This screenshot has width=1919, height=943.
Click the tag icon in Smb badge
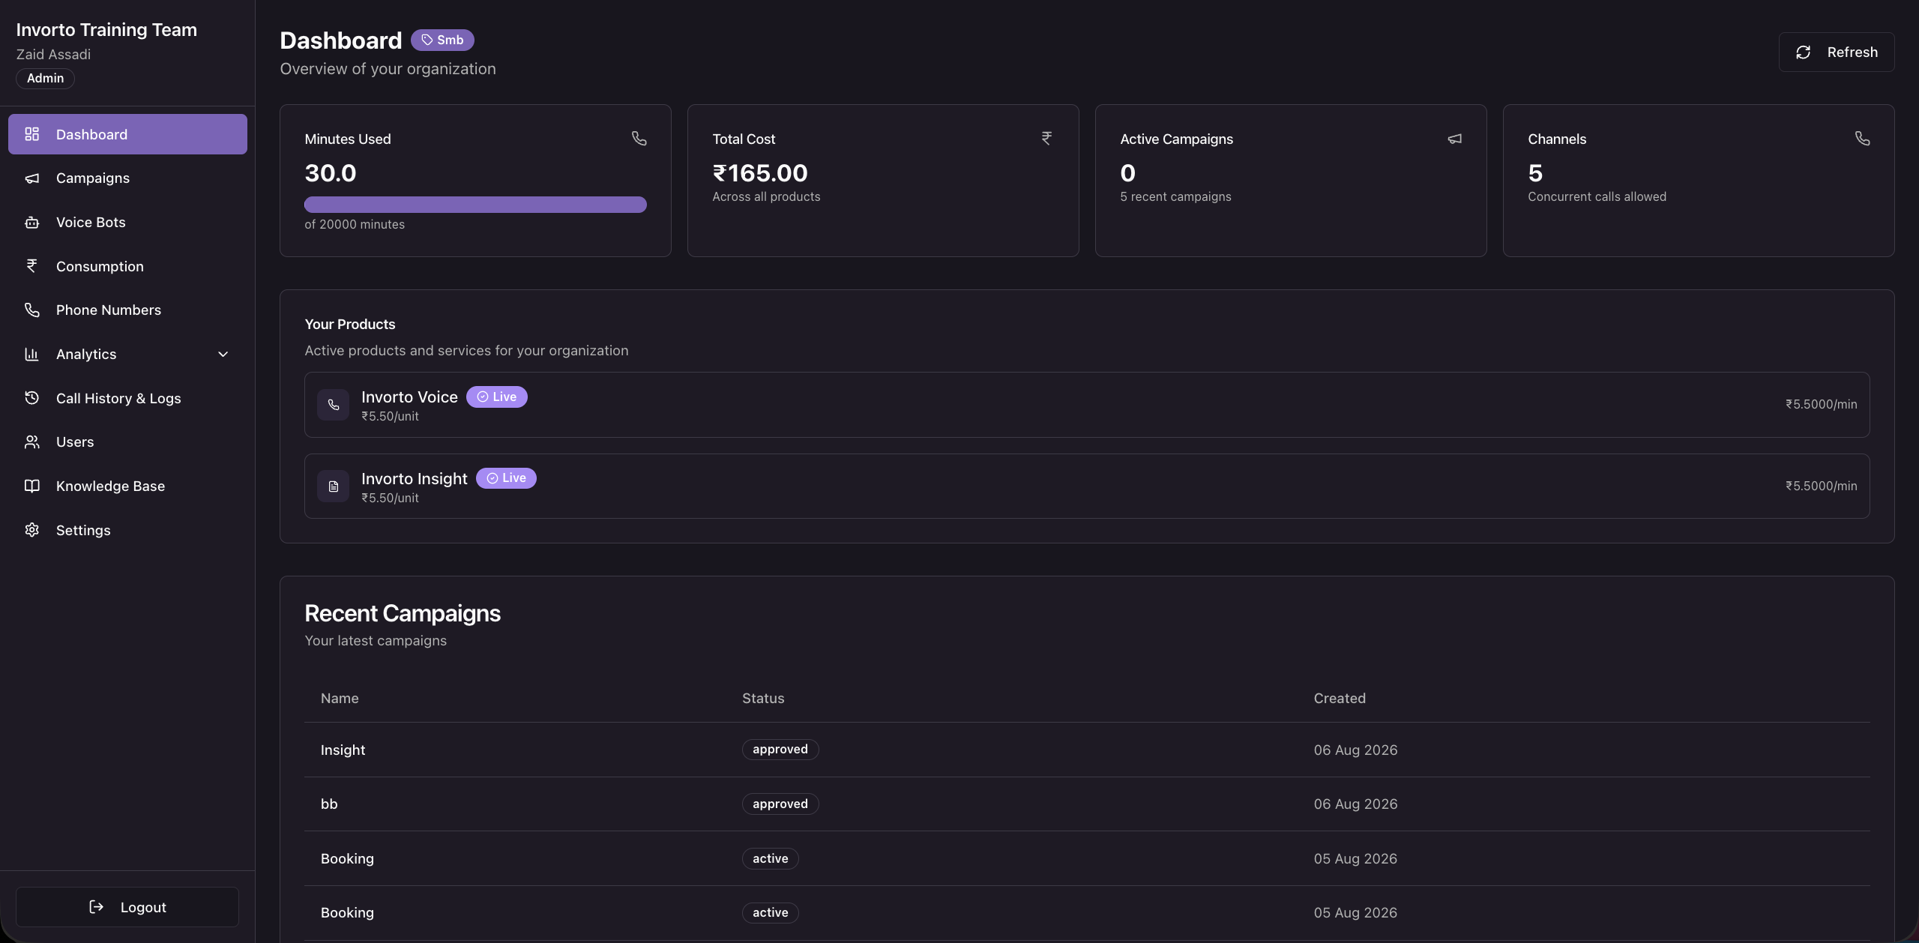click(x=427, y=40)
